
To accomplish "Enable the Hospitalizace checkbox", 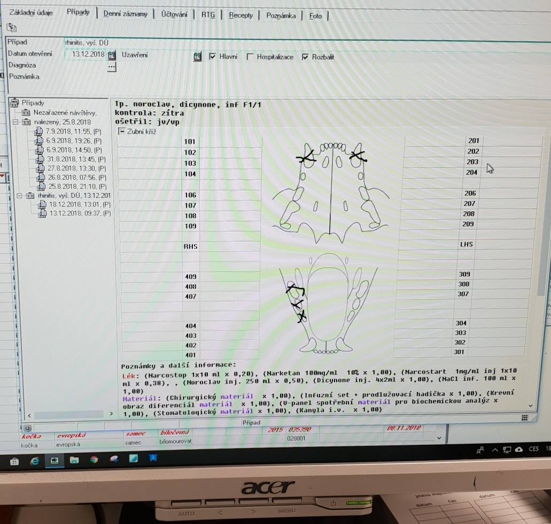I will tap(250, 57).
